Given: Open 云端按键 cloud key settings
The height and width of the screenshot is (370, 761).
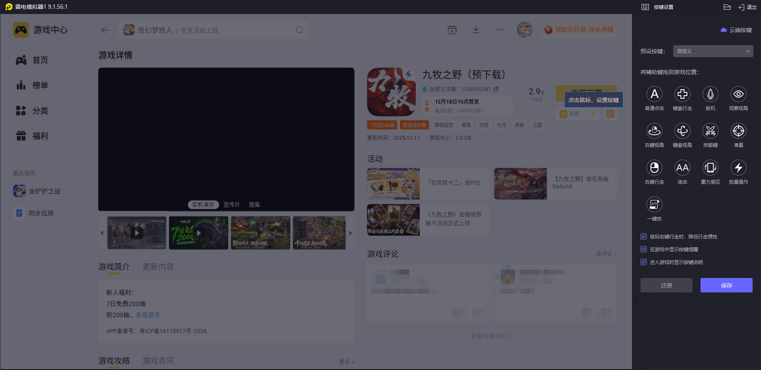Looking at the screenshot, I should coord(736,30).
